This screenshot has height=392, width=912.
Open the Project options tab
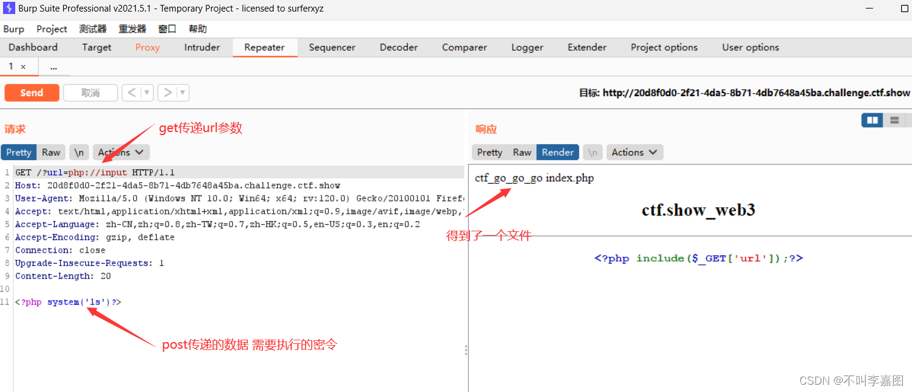click(664, 47)
